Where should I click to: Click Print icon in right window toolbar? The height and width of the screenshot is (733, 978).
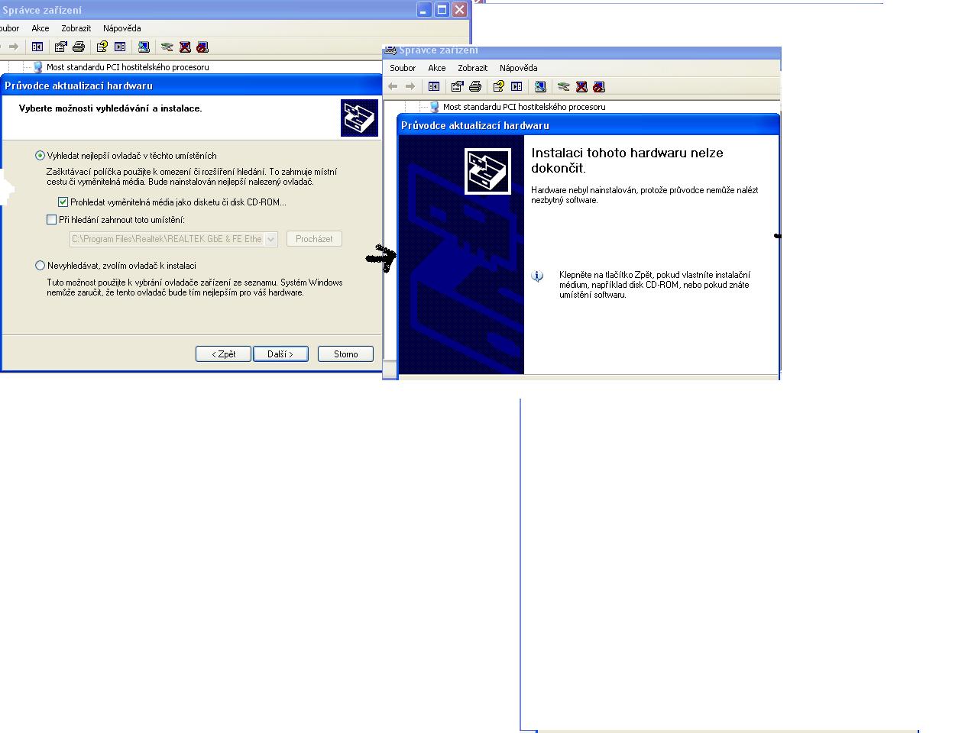point(475,86)
